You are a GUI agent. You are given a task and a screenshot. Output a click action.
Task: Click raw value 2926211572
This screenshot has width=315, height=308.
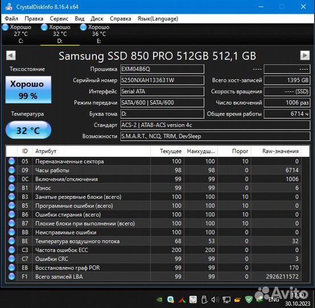point(283,277)
